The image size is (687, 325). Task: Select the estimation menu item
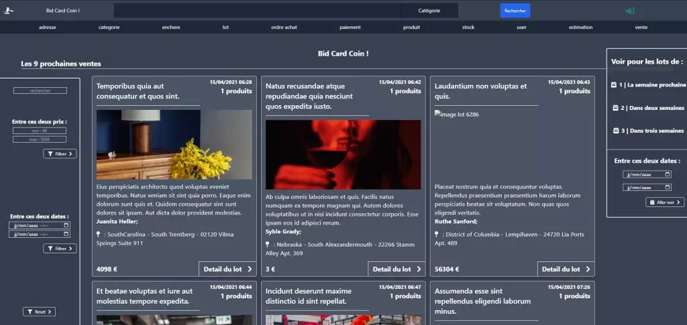coord(580,27)
